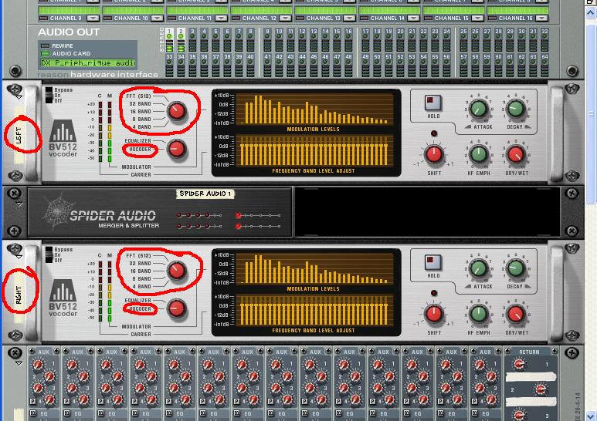Click Equalizer/Vocoder mode knob on LEFT vocoder
597x421 pixels.
[x=176, y=149]
